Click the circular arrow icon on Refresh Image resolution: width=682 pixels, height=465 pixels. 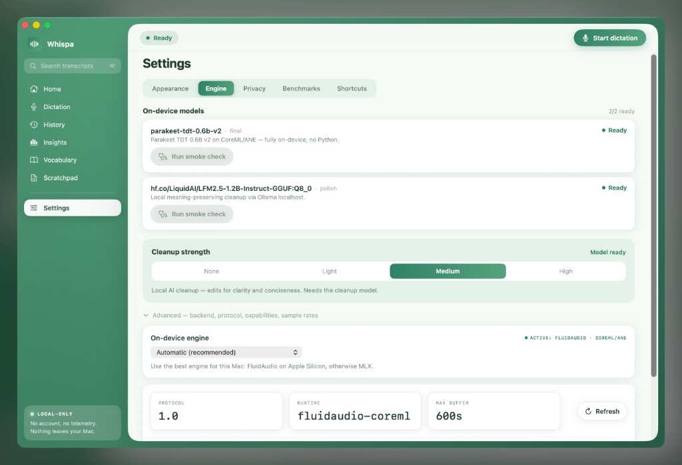tap(588, 411)
